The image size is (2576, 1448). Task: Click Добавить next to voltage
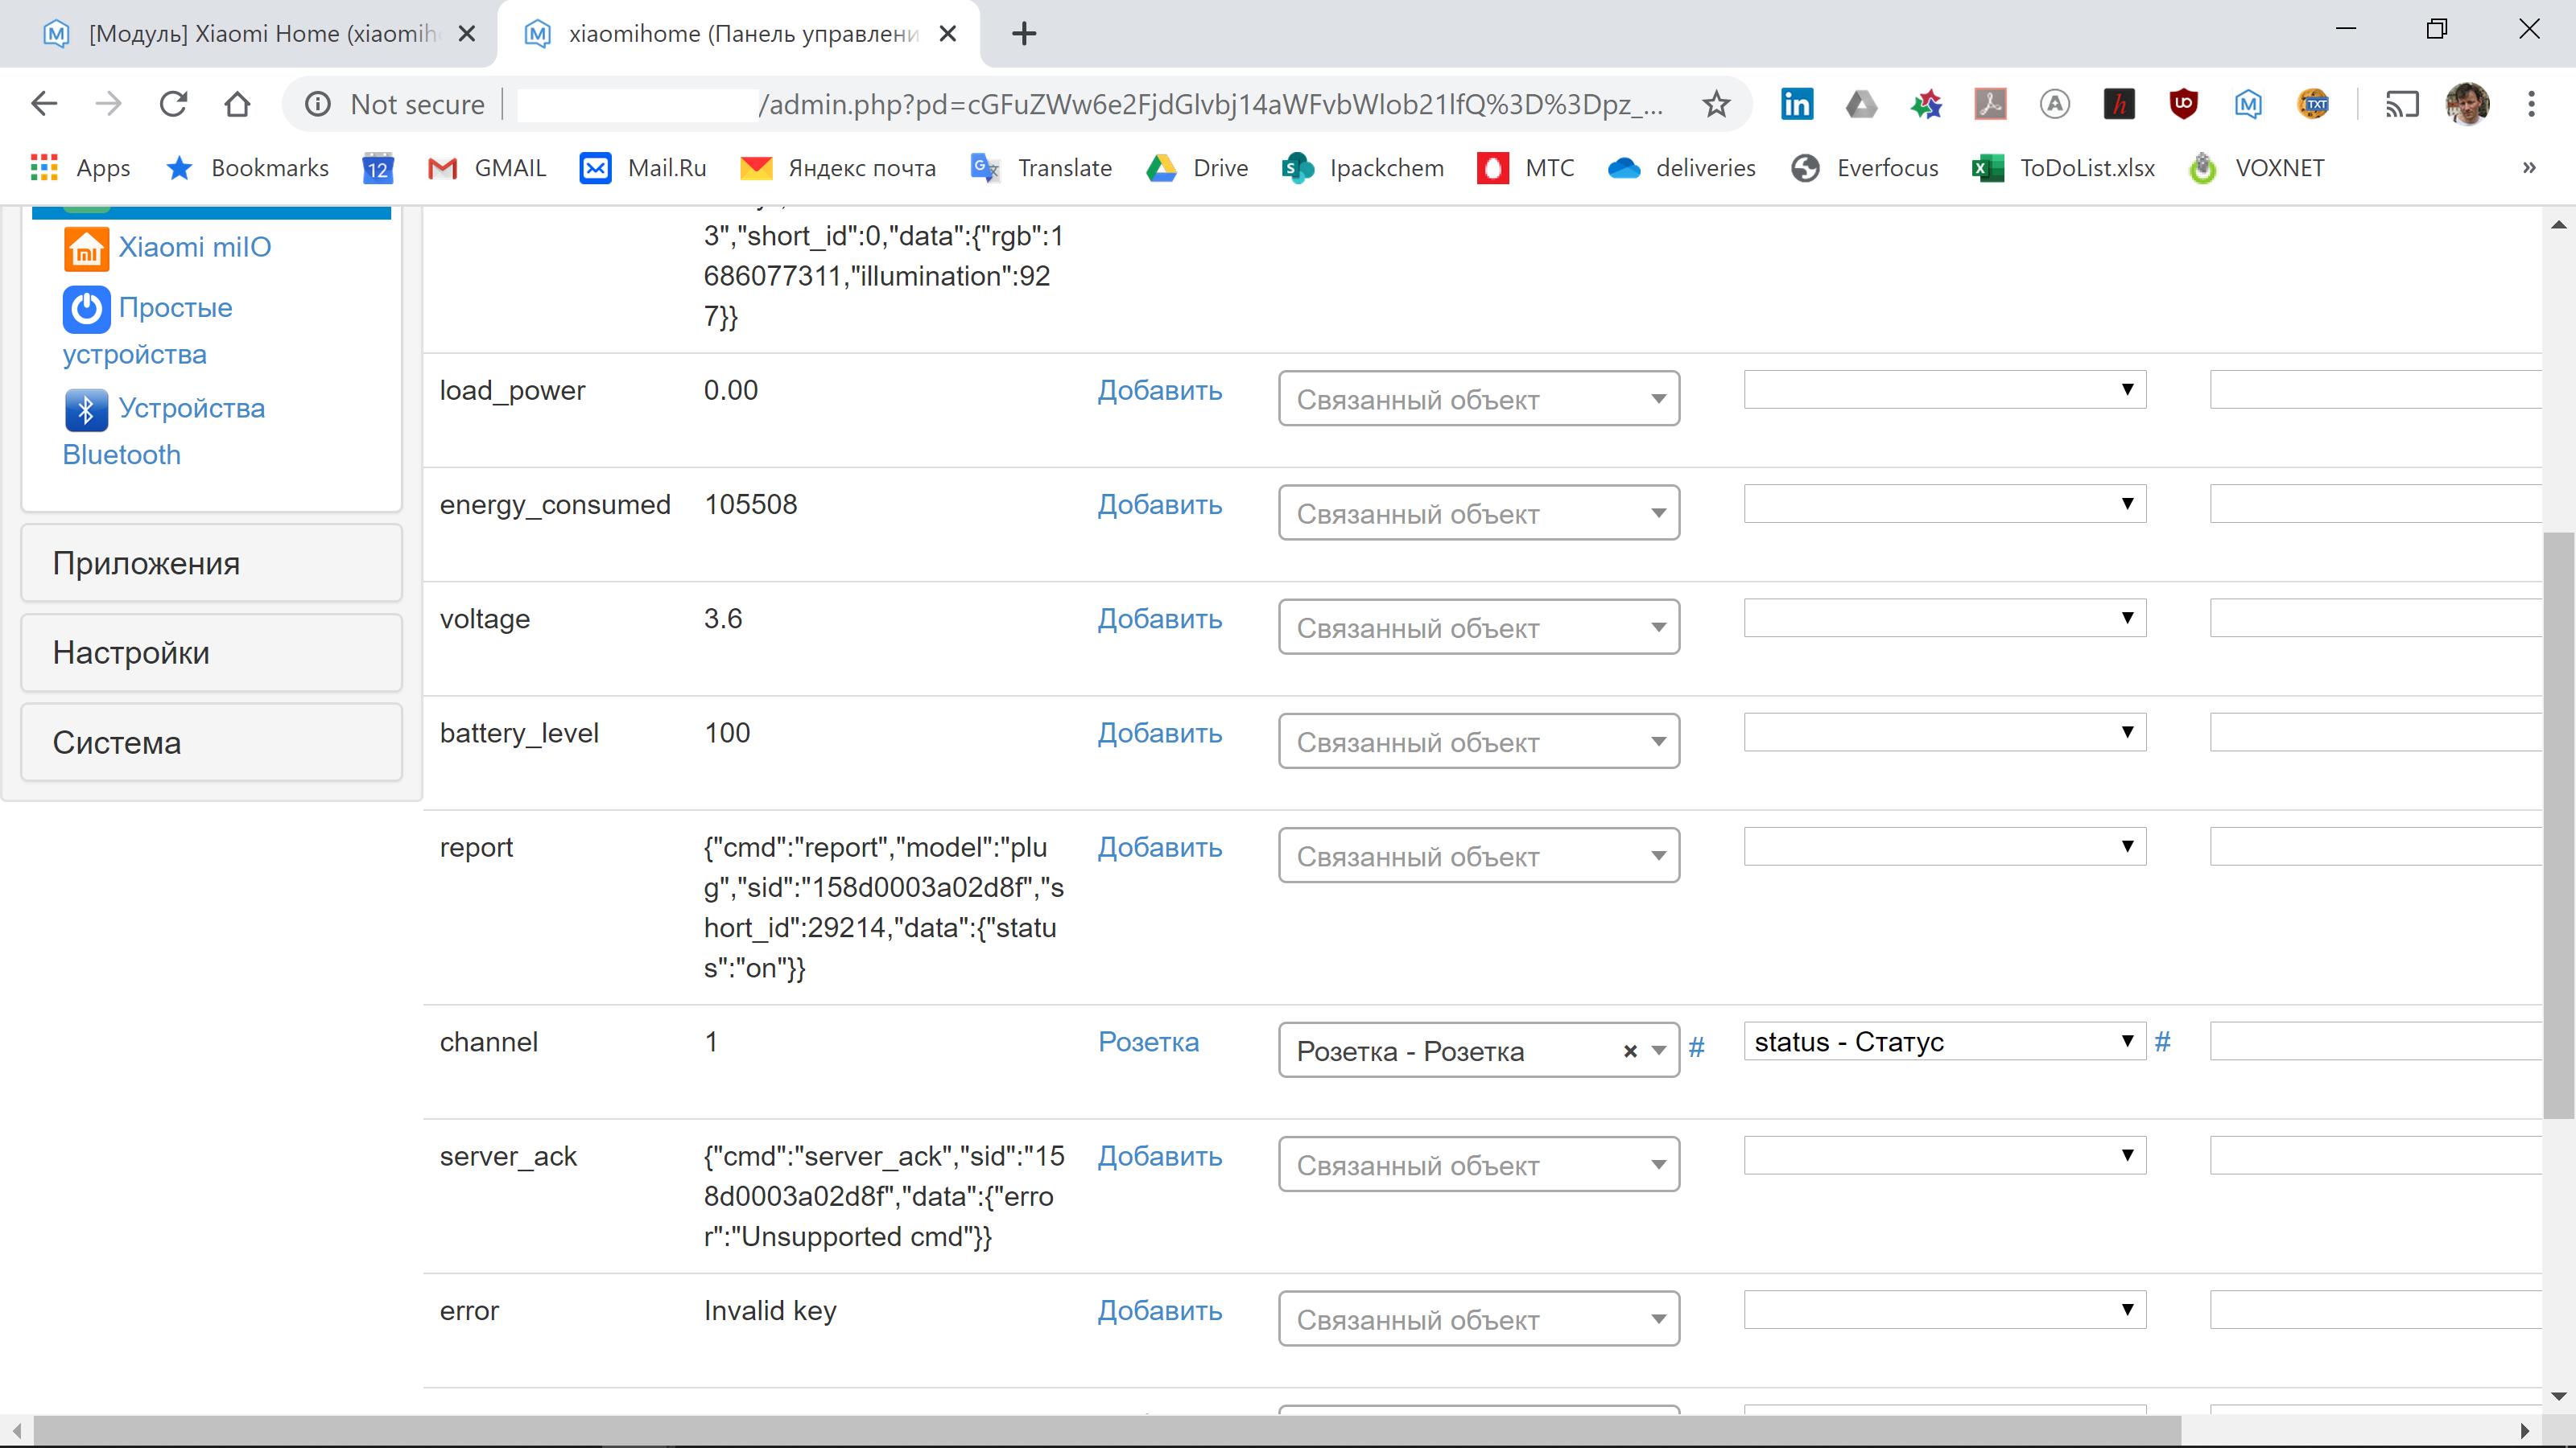tap(1159, 619)
